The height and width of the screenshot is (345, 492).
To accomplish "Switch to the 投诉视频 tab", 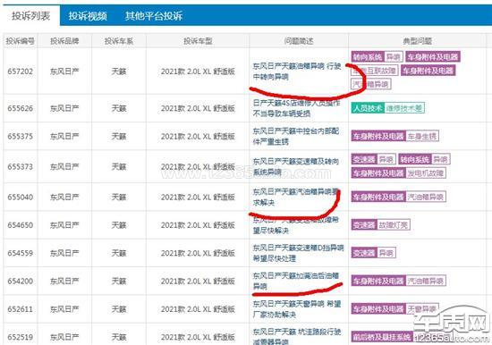I will [88, 16].
